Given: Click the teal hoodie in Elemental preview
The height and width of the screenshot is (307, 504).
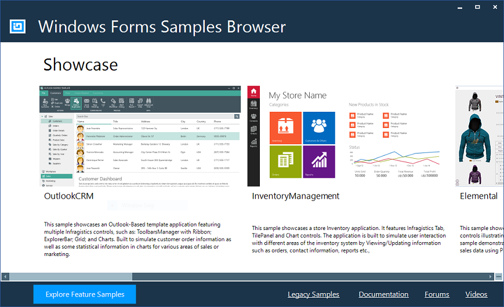Looking at the screenshot, I should (472, 138).
